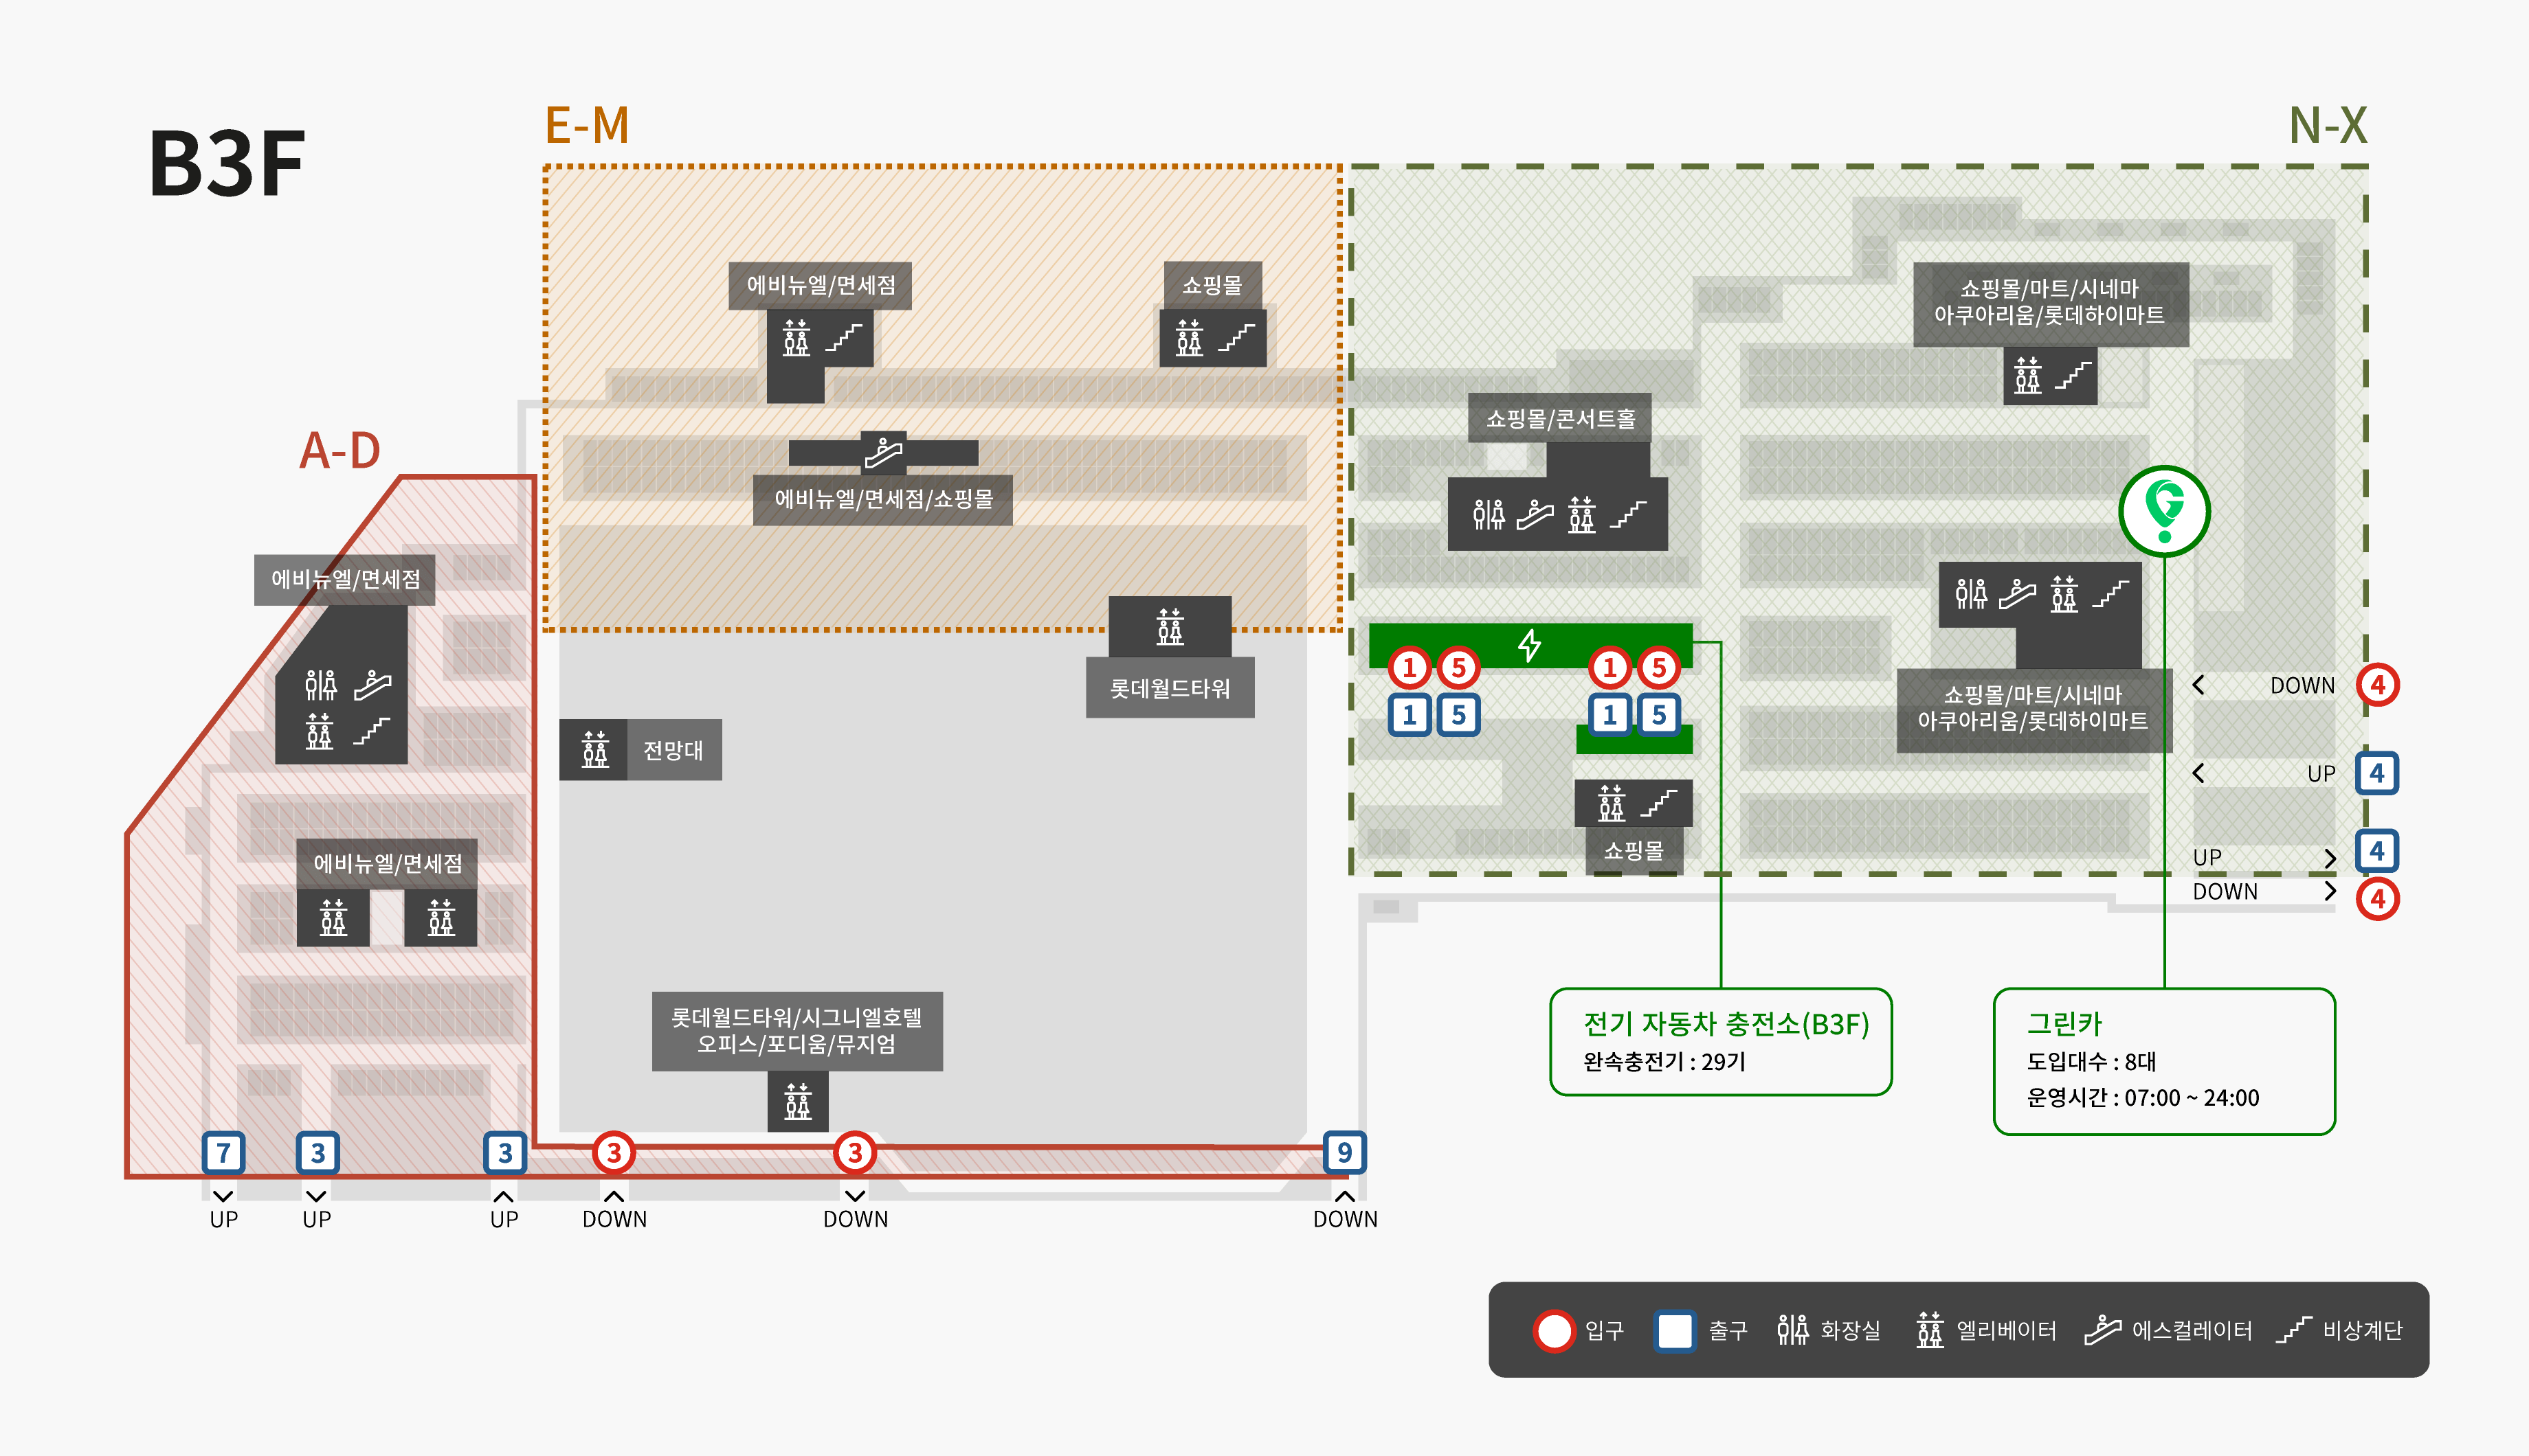Image resolution: width=2529 pixels, height=1456 pixels.
Task: Click escalator icon under 쇼핑몰/콘서트홀 label
Action: (1535, 515)
